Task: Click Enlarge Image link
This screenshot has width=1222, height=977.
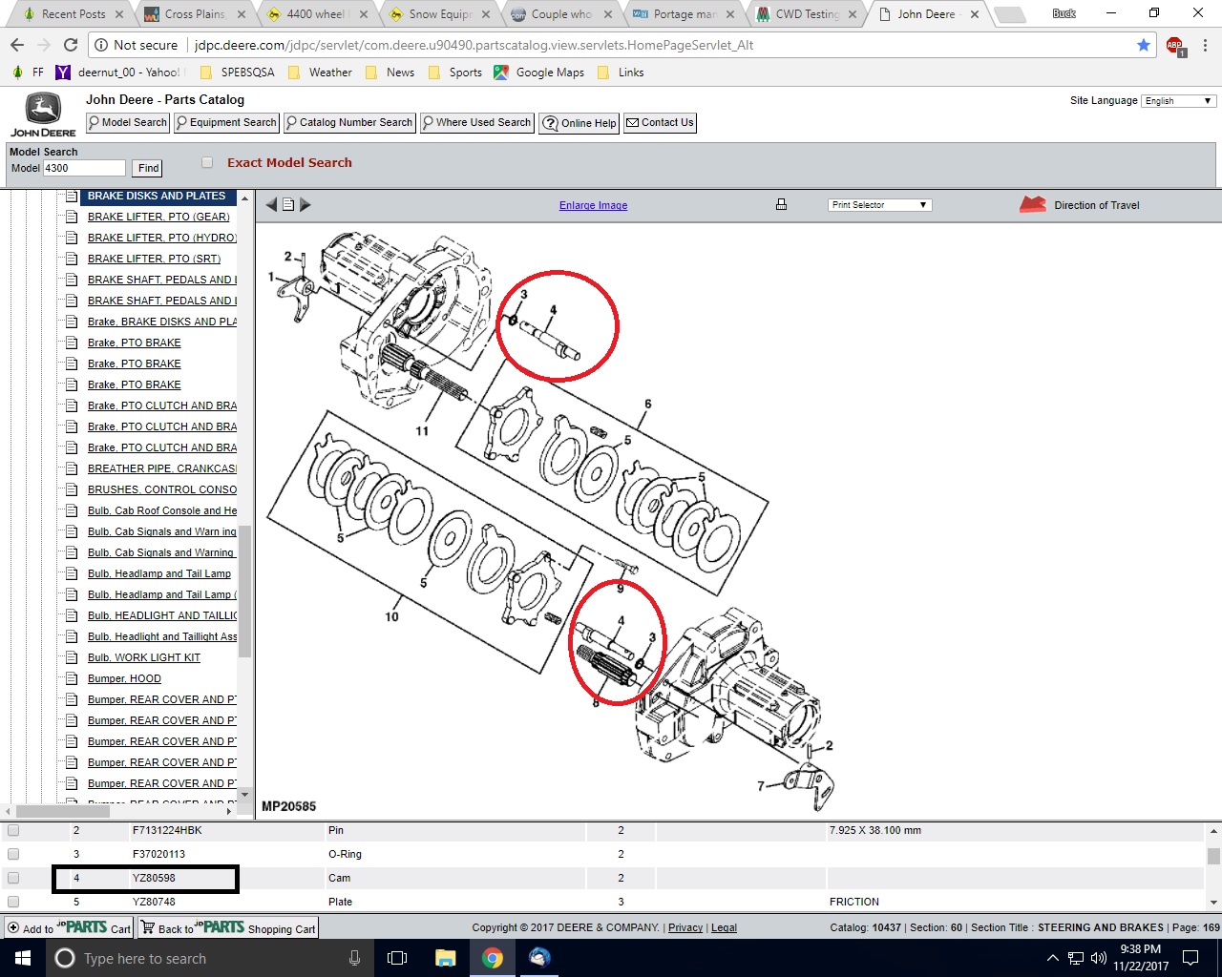Action: tap(593, 205)
